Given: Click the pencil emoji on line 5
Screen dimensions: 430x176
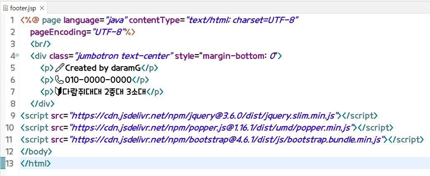Looking at the screenshot, I should [59, 68].
